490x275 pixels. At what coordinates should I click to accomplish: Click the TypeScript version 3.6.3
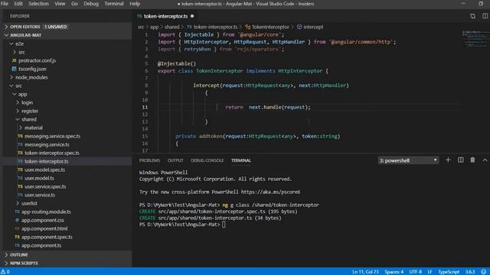(x=470, y=272)
